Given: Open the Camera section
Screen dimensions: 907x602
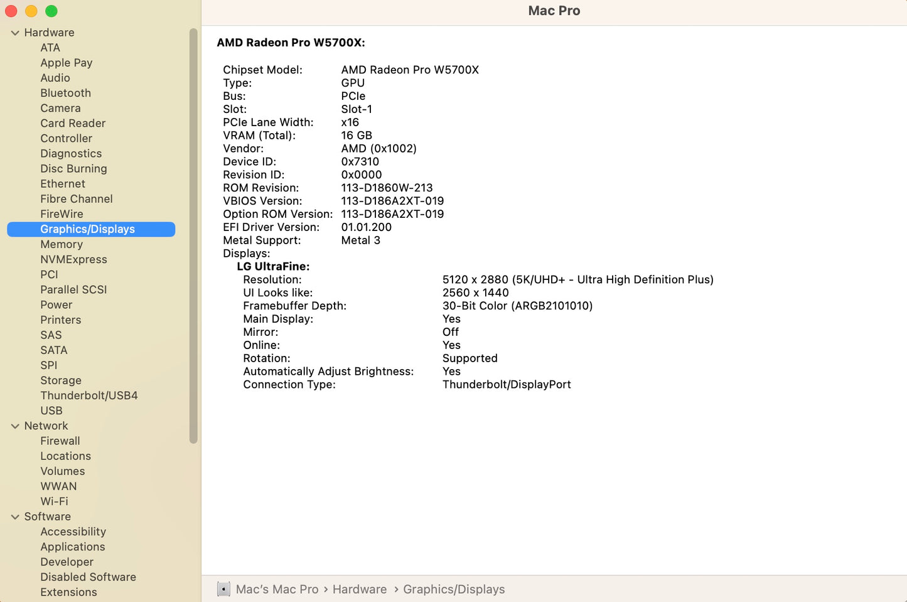Looking at the screenshot, I should pos(60,108).
